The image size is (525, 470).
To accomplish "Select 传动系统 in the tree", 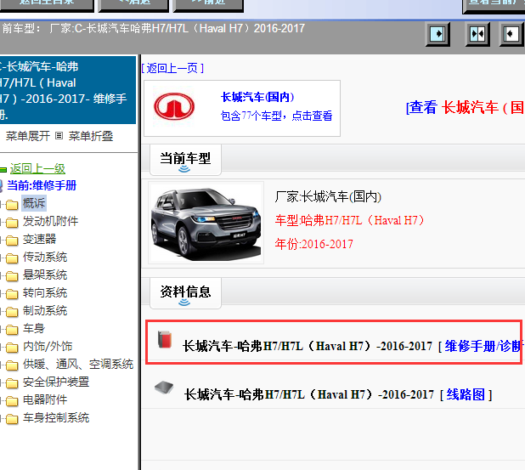I will (x=45, y=257).
